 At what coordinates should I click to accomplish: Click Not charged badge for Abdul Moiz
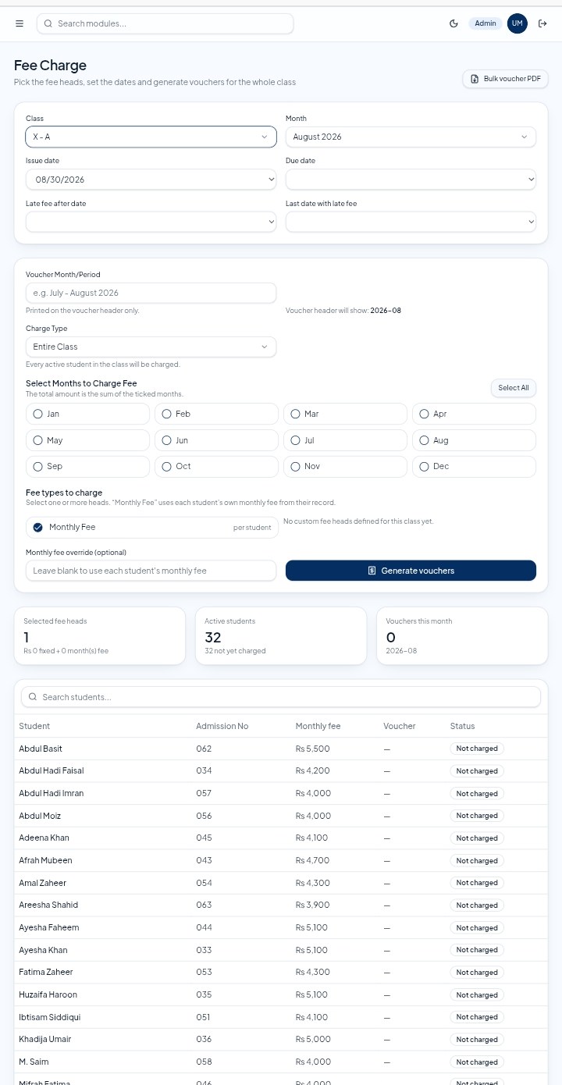[477, 816]
